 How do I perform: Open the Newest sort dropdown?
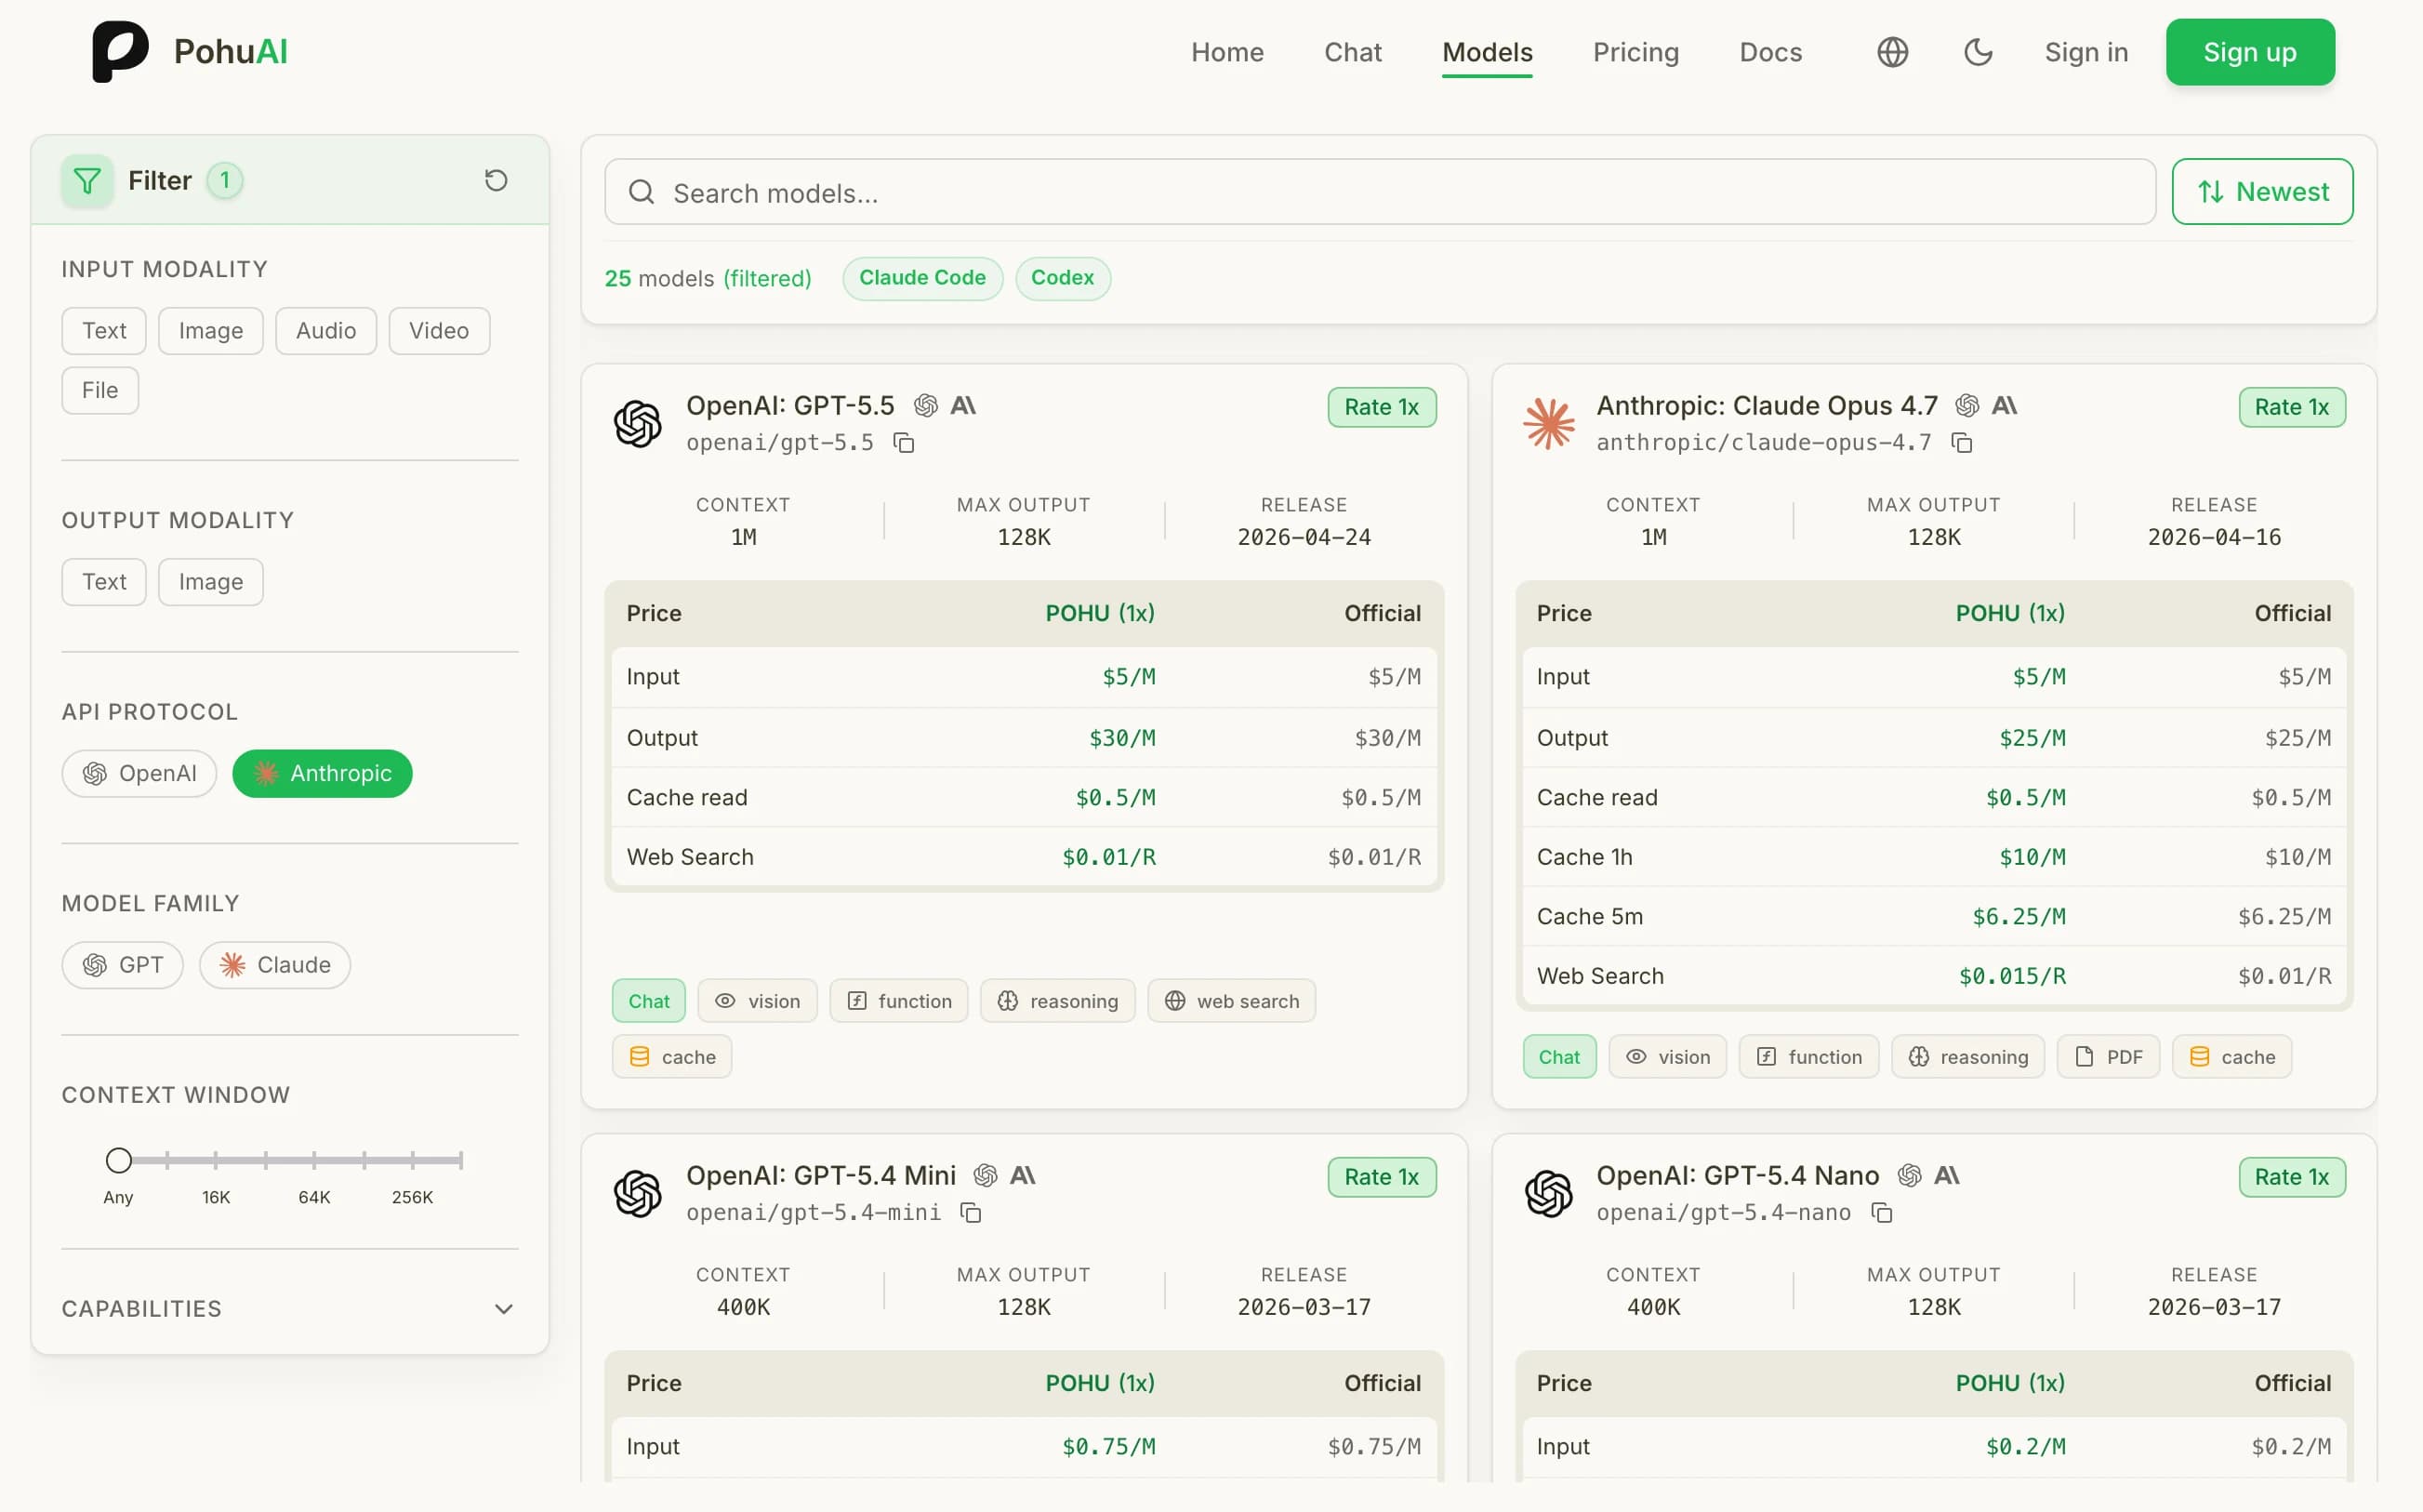click(2262, 192)
